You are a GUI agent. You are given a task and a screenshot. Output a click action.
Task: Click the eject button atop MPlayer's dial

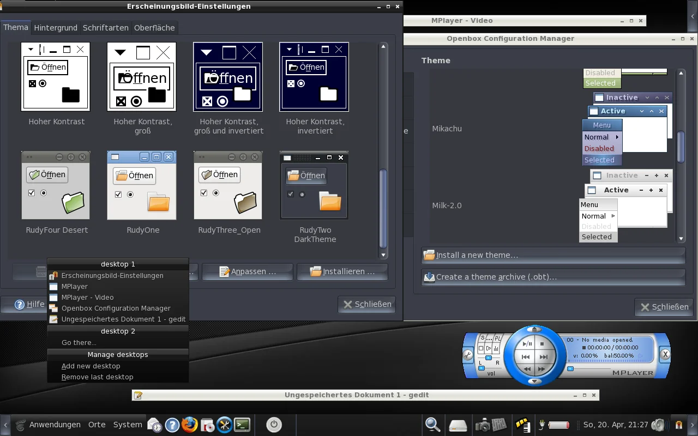(x=535, y=329)
